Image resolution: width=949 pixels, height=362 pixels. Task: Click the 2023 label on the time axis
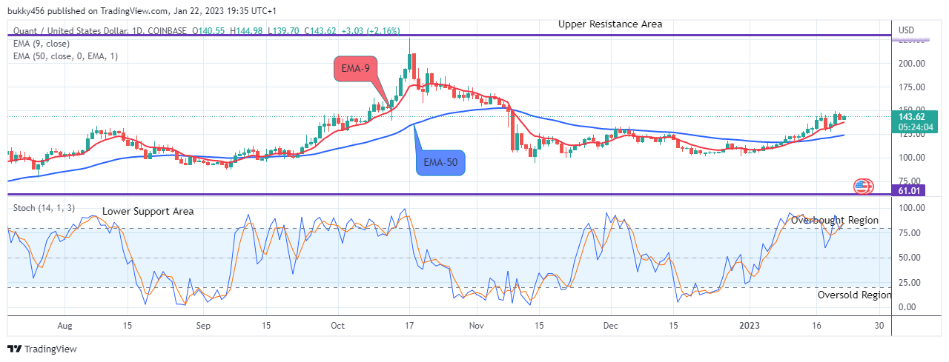[750, 326]
